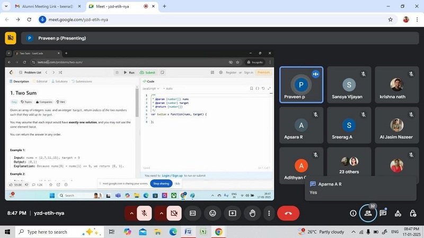Open File Explorer from taskbar
424x238 pixels.
157,232
